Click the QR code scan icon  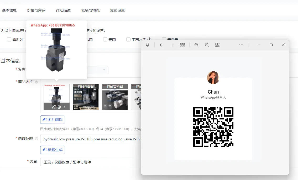217,45
